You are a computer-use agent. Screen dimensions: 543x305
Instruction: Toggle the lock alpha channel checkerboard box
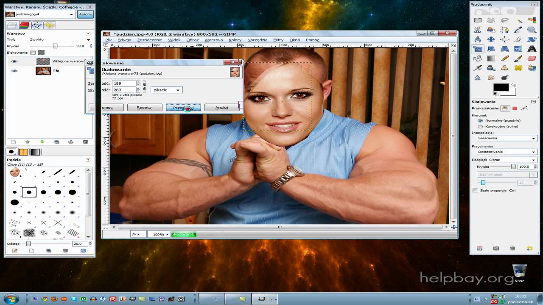point(41,53)
